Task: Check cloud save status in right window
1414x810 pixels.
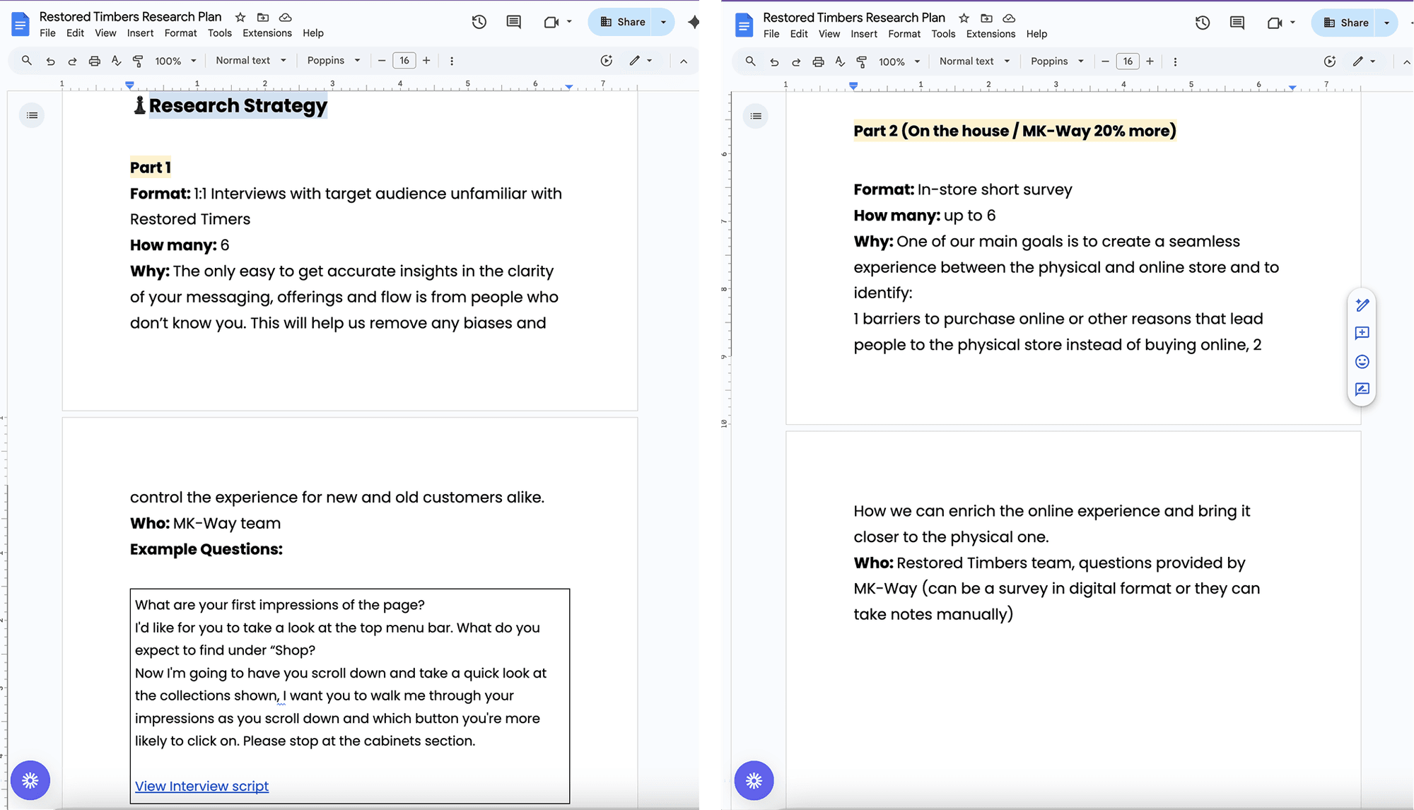Action: click(x=1009, y=18)
